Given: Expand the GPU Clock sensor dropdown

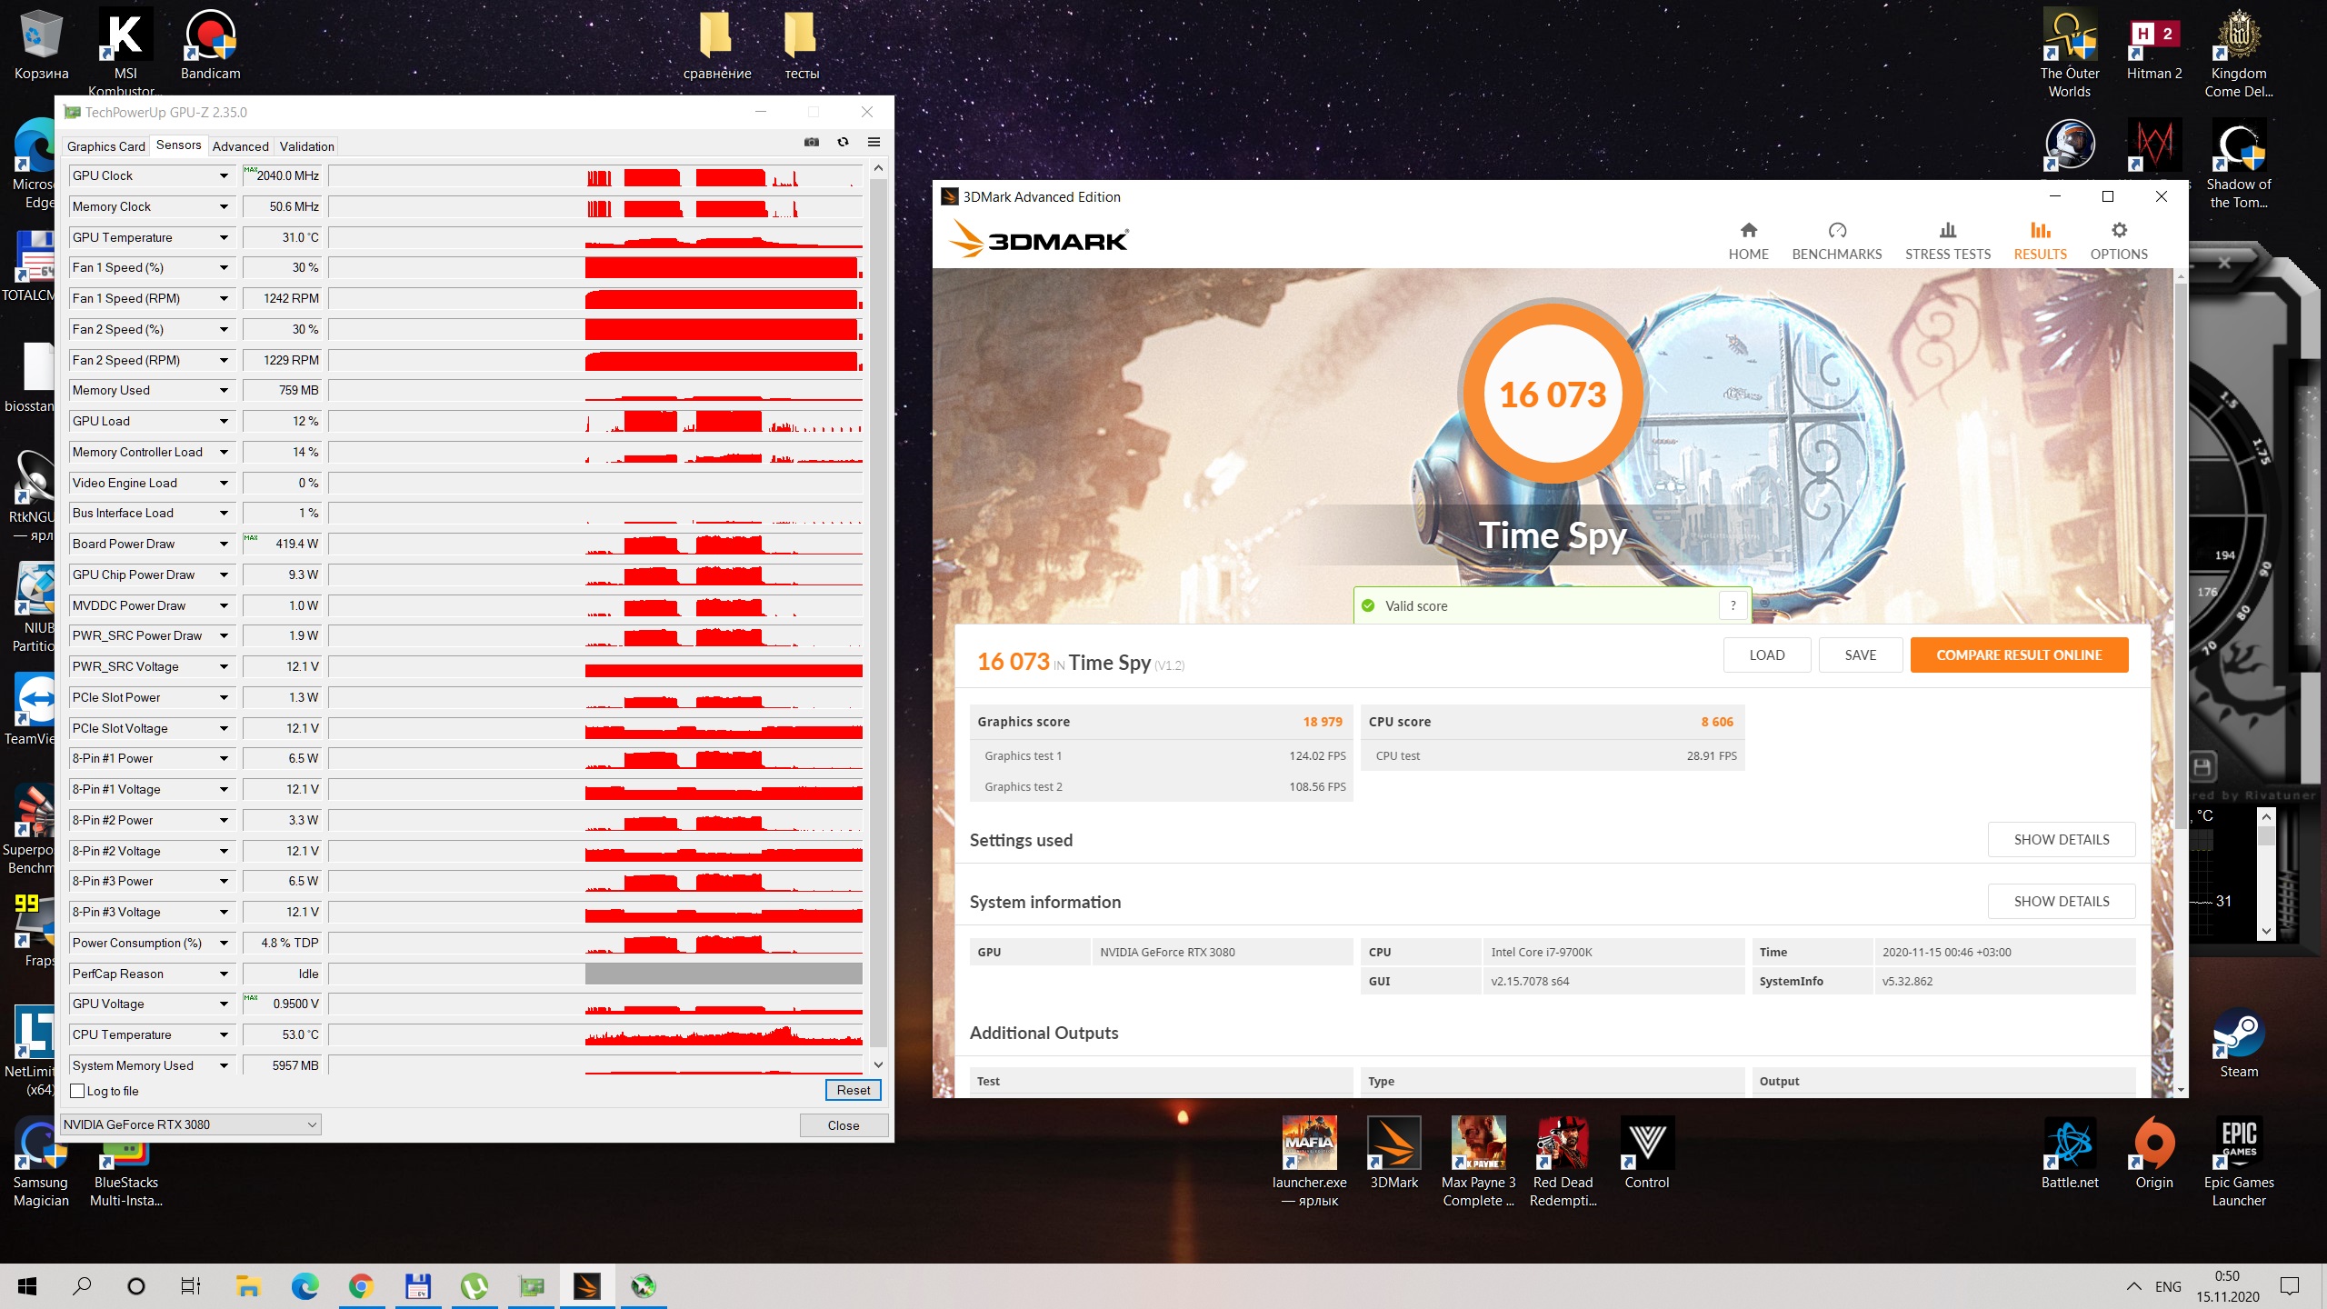Looking at the screenshot, I should click(x=224, y=175).
